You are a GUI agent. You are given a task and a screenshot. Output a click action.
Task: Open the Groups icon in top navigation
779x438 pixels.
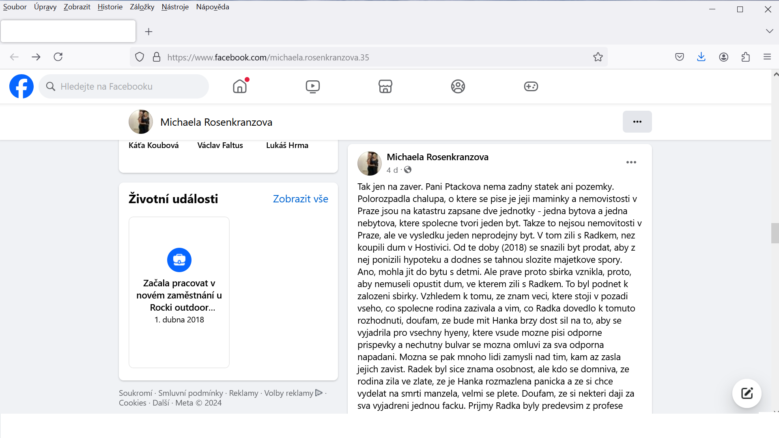point(458,86)
